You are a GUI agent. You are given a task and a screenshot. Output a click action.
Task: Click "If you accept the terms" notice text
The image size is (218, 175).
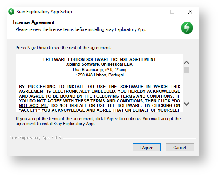[98, 121]
